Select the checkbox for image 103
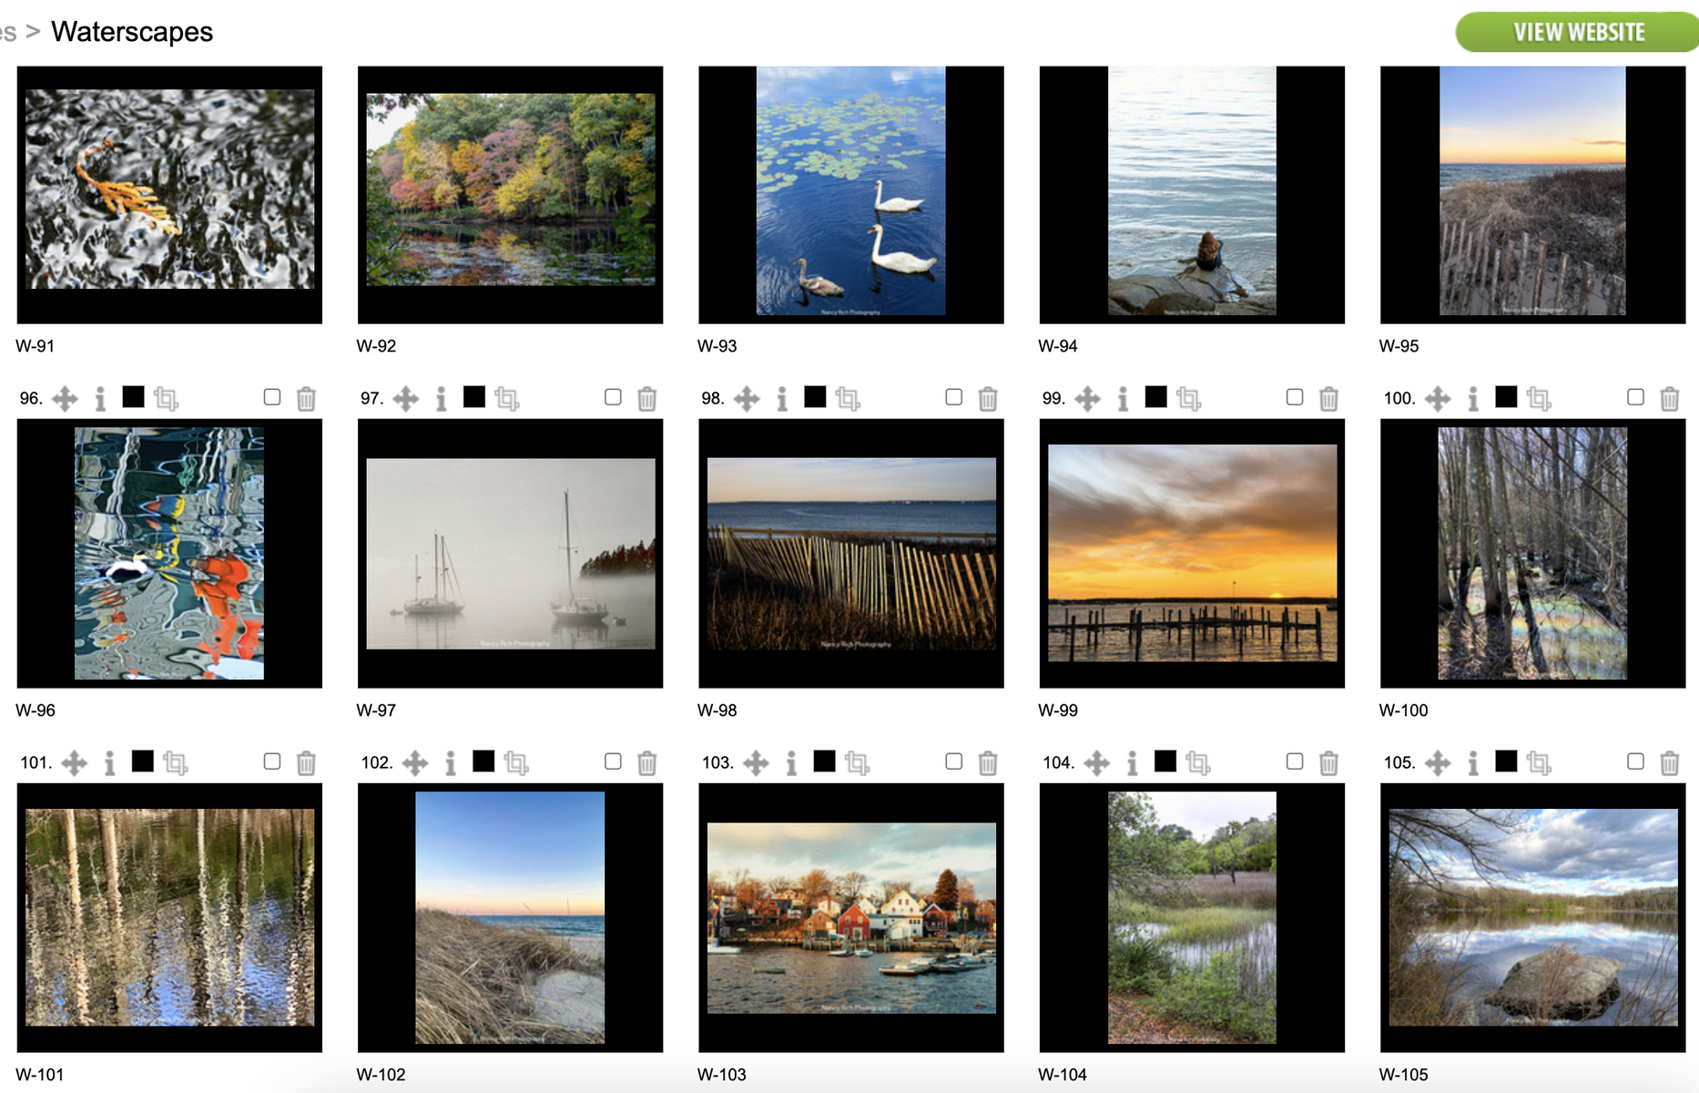 [x=953, y=761]
